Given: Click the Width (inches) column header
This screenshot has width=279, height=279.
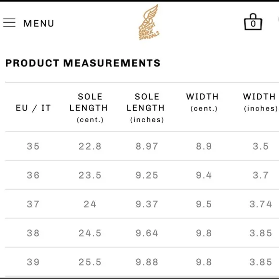Looking at the screenshot, I should [260, 102].
